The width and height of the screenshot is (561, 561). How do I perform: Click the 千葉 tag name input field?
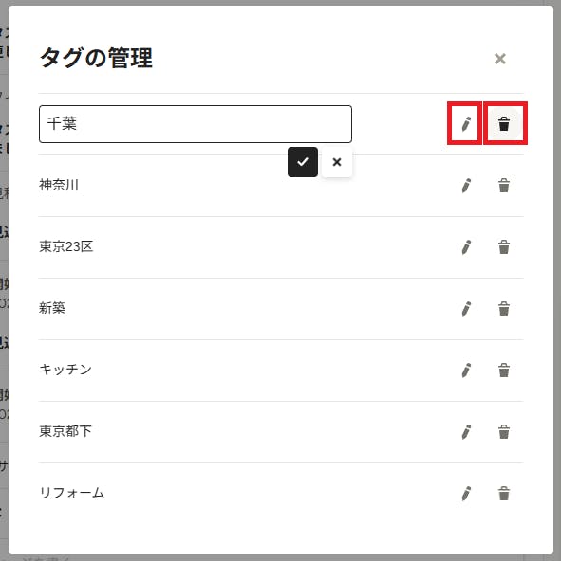[x=196, y=124]
